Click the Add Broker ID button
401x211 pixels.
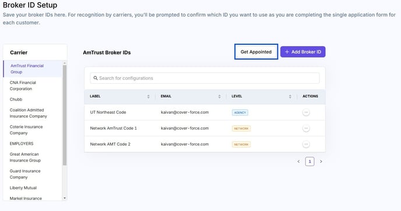(x=303, y=52)
